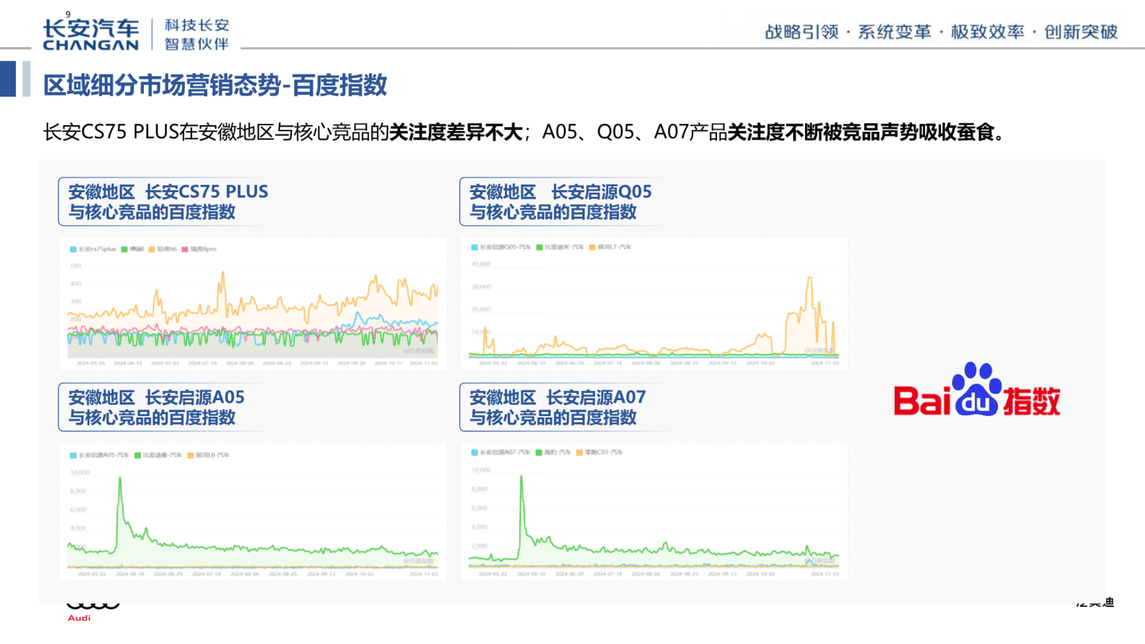
Task: Click the orange 银河L7-汽车 legend swatch
Action: 592,247
